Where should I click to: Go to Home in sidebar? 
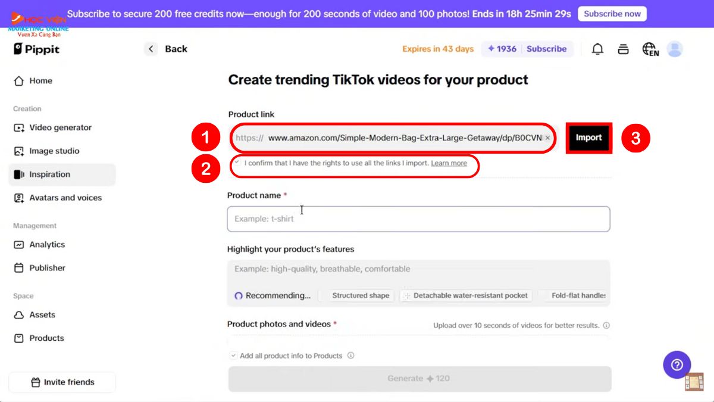(x=62, y=81)
